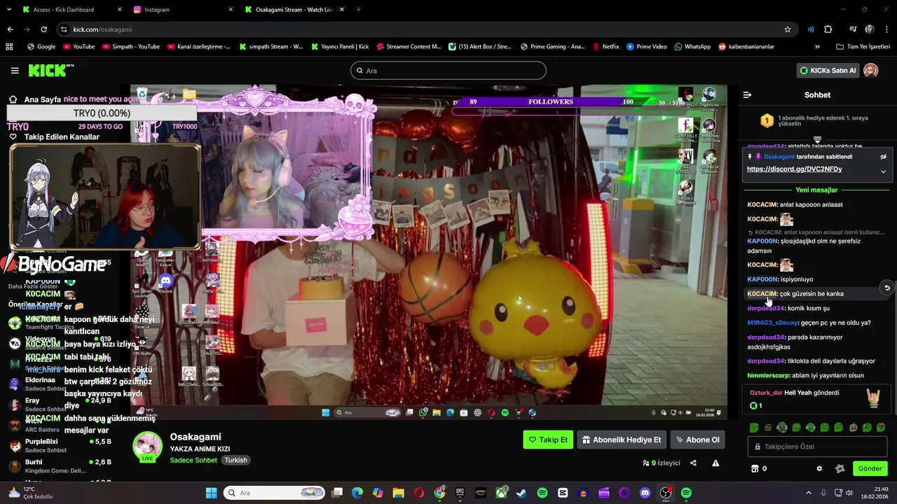
Task: Click himmlerscorp username in chat
Action: [x=769, y=375]
